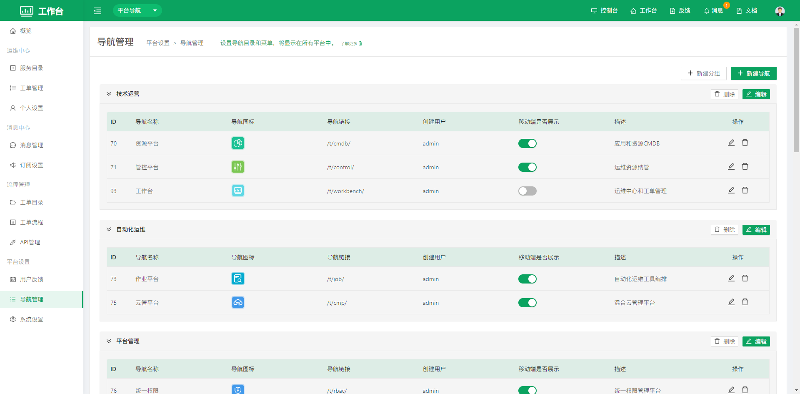Click the 新建导航 button
The height and width of the screenshot is (394, 800).
[x=754, y=73]
